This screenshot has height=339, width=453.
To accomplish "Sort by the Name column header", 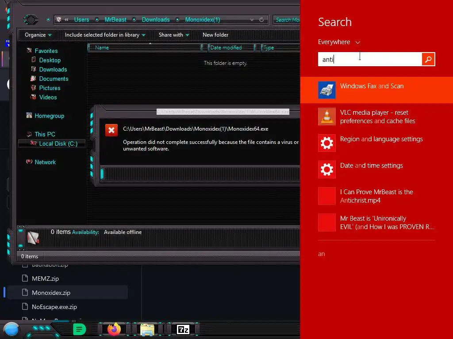I will tap(145, 48).
